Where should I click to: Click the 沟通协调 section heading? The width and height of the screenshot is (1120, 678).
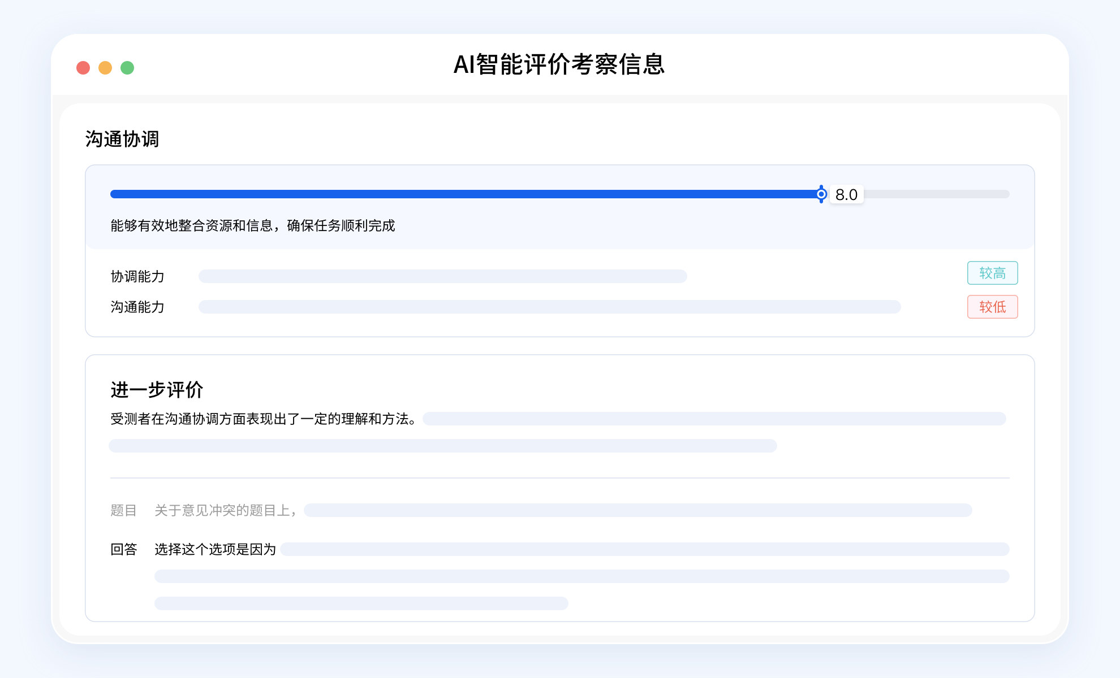pyautogui.click(x=122, y=139)
